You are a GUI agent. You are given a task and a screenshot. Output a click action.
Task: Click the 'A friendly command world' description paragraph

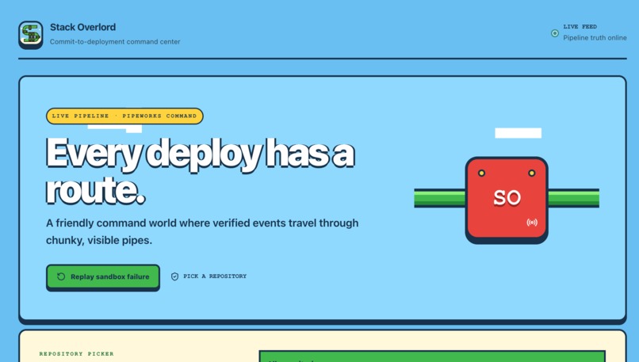point(202,231)
